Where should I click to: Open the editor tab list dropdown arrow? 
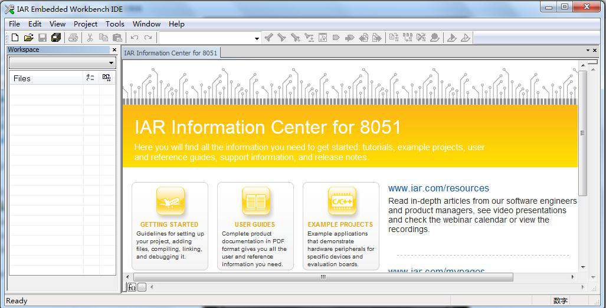(x=588, y=51)
